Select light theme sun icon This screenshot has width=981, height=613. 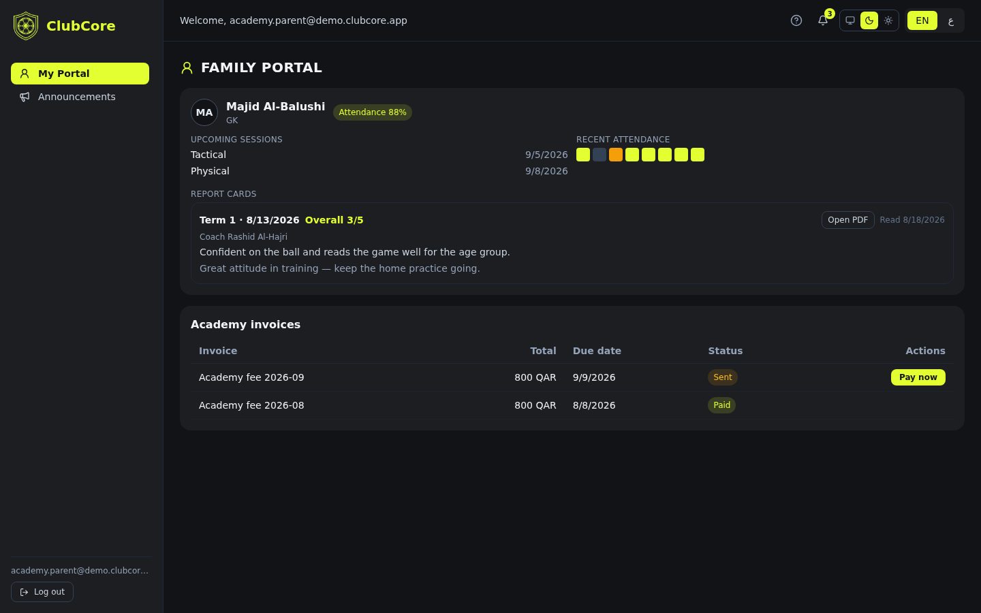[888, 20]
